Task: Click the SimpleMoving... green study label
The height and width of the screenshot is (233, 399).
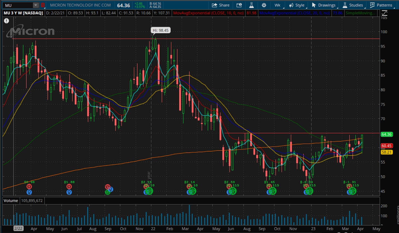Action: tap(361, 13)
